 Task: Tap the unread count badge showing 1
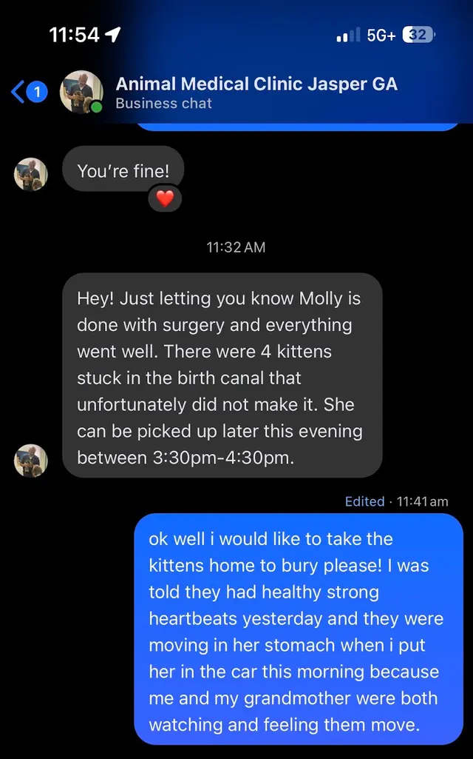tap(37, 92)
